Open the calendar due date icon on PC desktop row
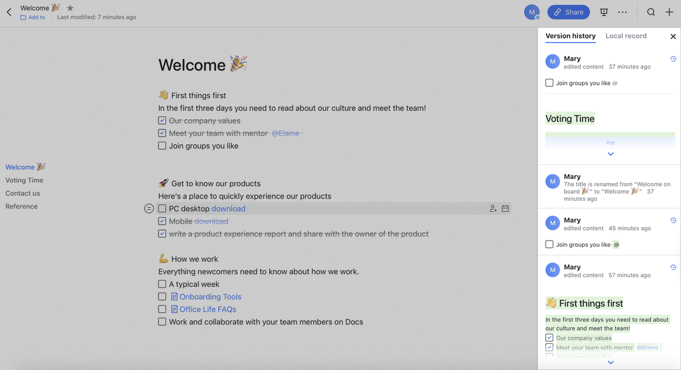This screenshot has height=370, width=681. pos(505,209)
